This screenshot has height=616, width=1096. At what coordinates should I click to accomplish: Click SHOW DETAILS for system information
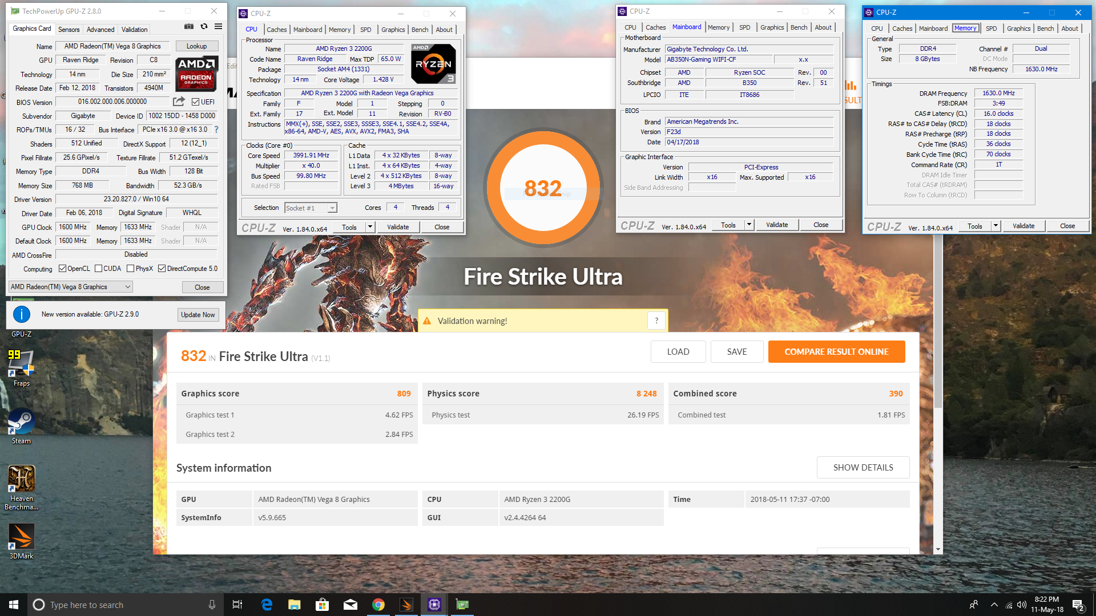coord(863,468)
